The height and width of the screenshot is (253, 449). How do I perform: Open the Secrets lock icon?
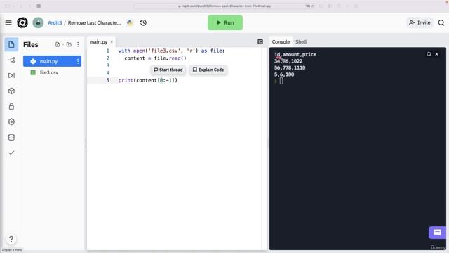[11, 106]
